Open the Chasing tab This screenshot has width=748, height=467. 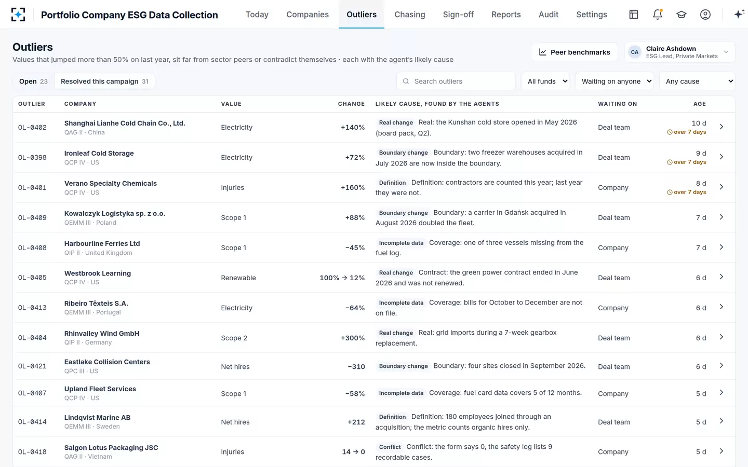point(410,15)
